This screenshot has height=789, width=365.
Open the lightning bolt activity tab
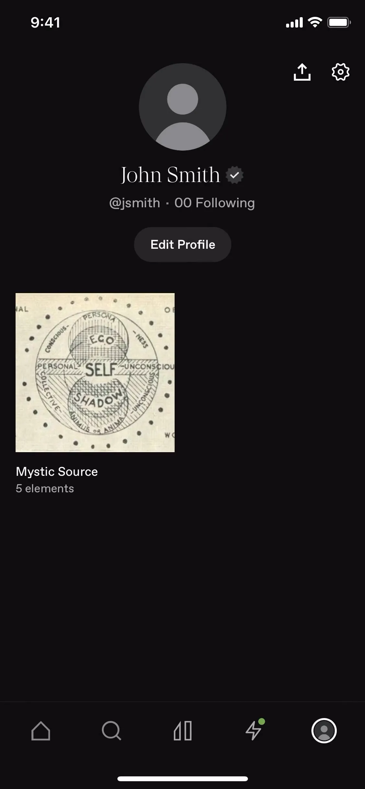tap(253, 731)
